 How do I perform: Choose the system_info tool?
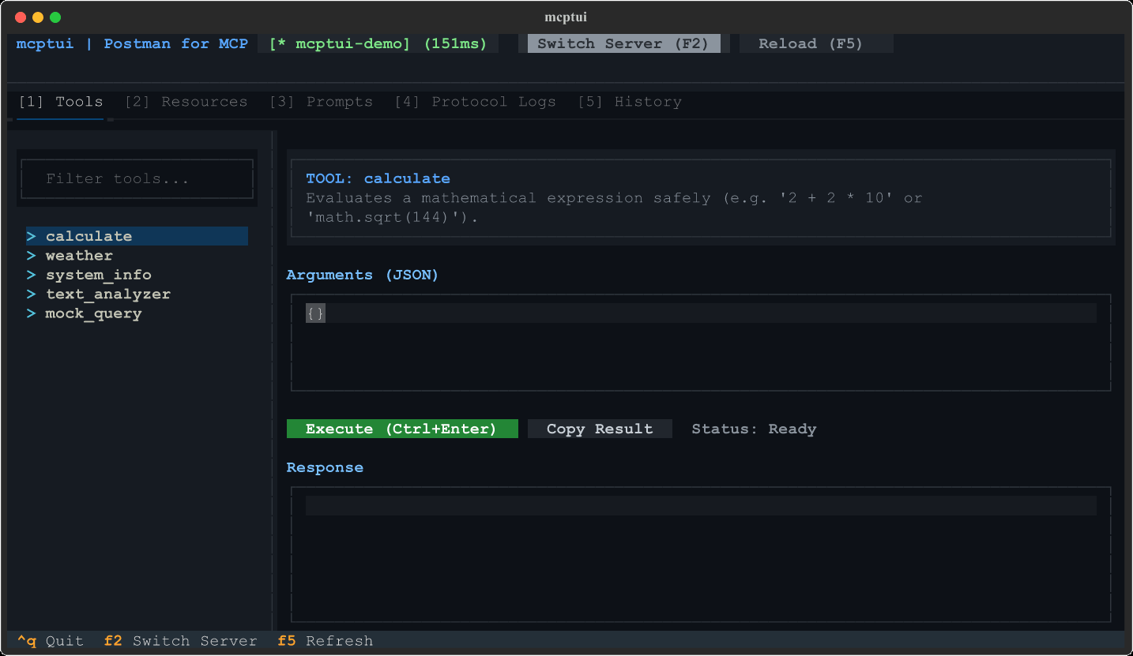pyautogui.click(x=137, y=275)
